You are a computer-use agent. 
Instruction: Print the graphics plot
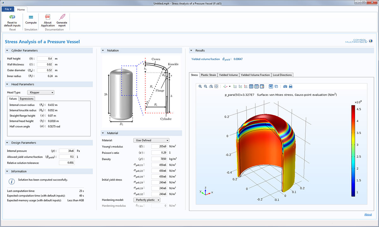[291, 86]
